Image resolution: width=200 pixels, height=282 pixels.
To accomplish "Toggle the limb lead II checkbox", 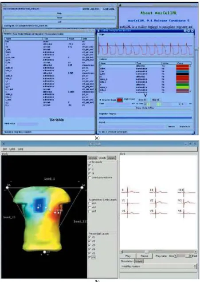I will [90, 169].
